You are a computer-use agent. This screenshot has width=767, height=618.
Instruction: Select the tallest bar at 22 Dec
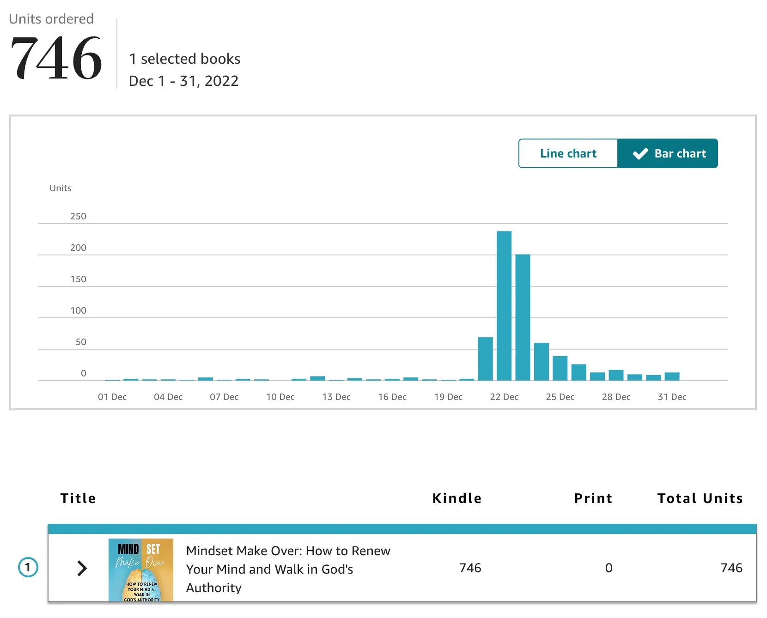504,306
